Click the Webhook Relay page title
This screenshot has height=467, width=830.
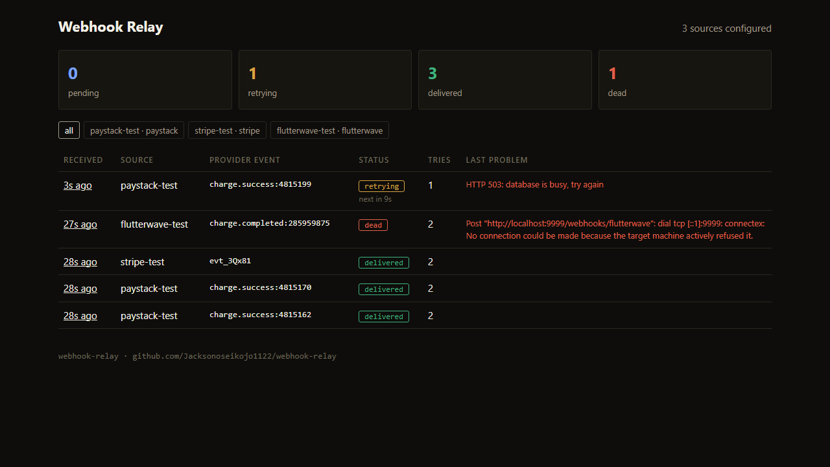coord(111,27)
